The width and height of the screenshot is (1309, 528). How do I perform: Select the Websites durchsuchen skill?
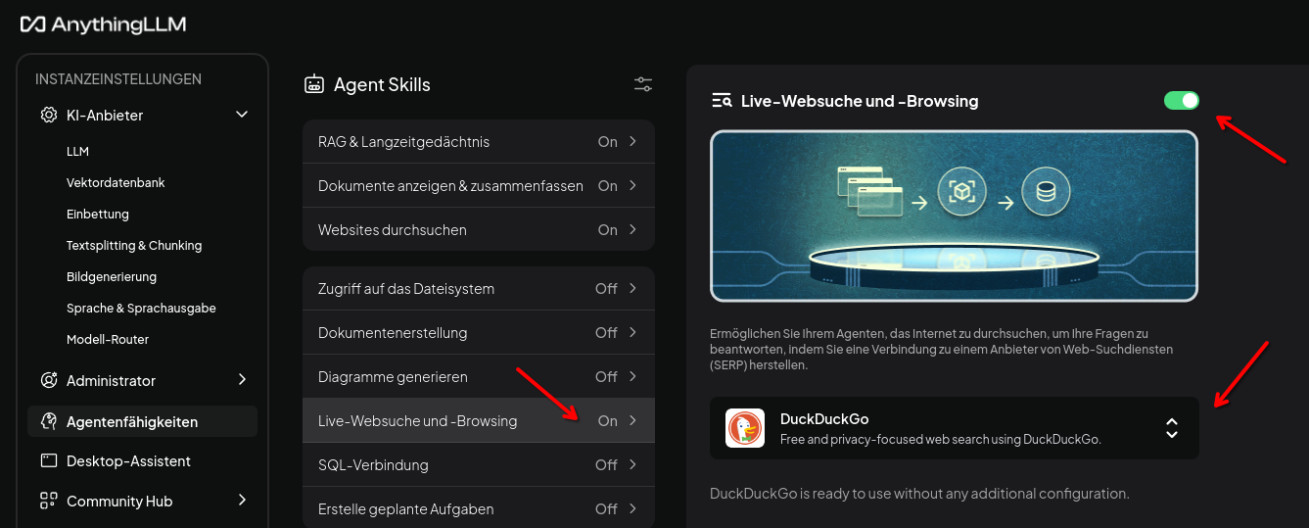pos(478,229)
